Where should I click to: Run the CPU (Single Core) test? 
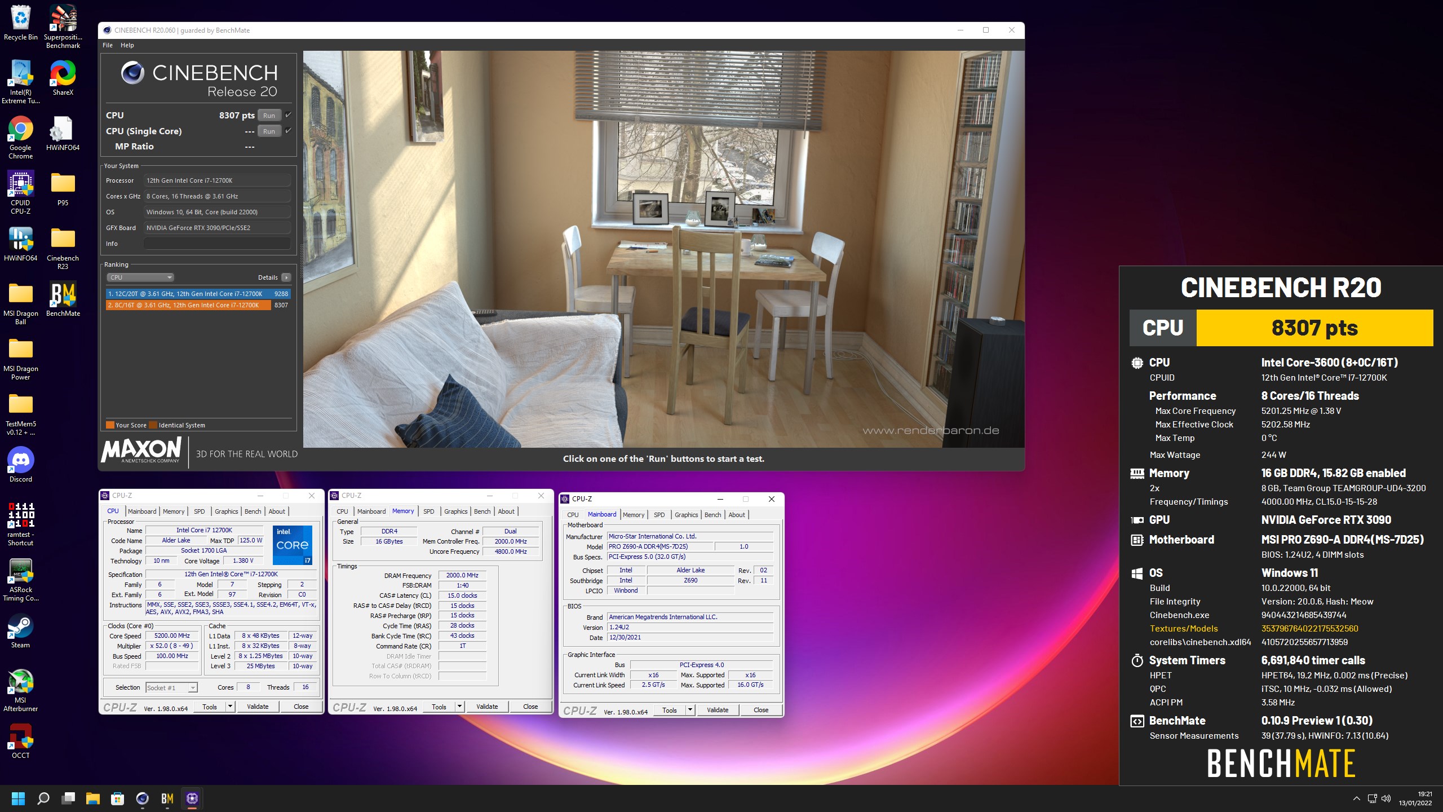pos(269,131)
